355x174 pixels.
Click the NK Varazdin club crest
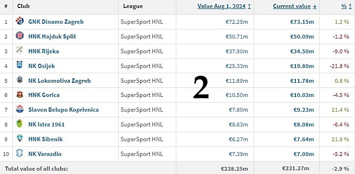[x=20, y=153]
